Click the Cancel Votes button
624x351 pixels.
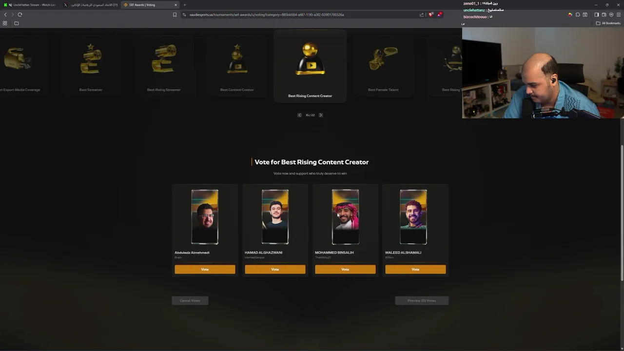coord(190,301)
